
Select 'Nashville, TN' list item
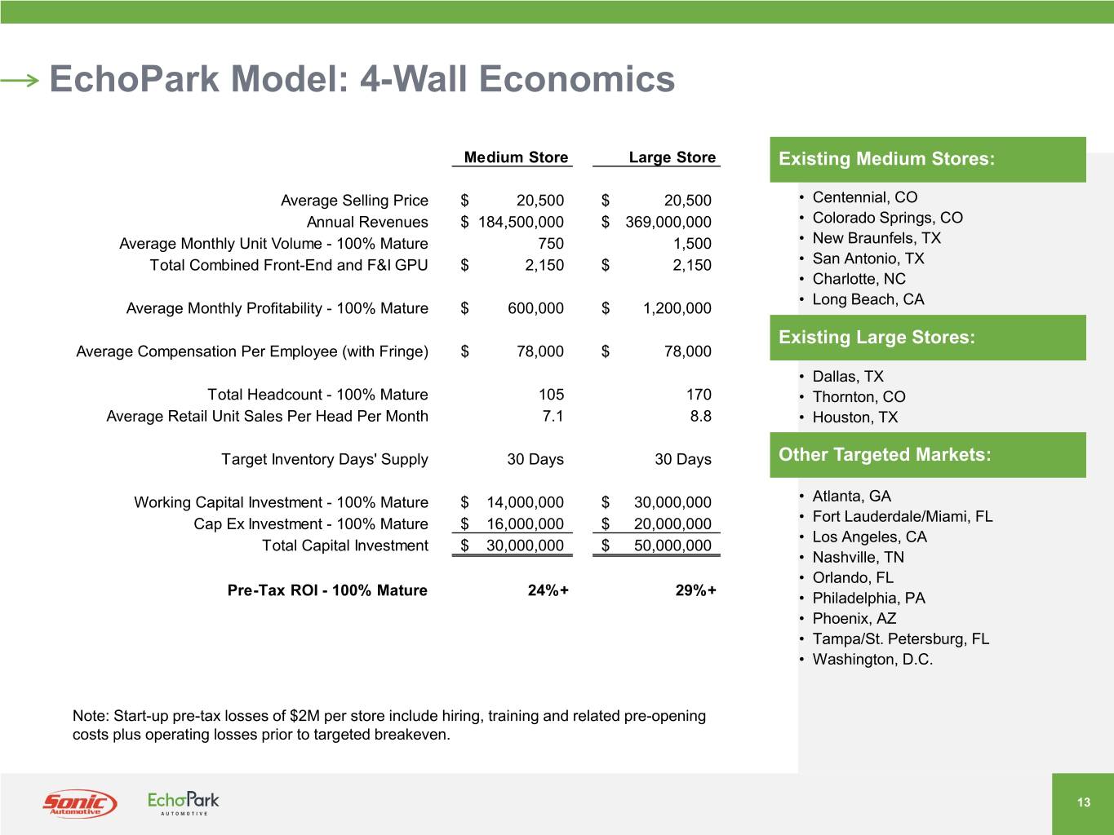[859, 558]
